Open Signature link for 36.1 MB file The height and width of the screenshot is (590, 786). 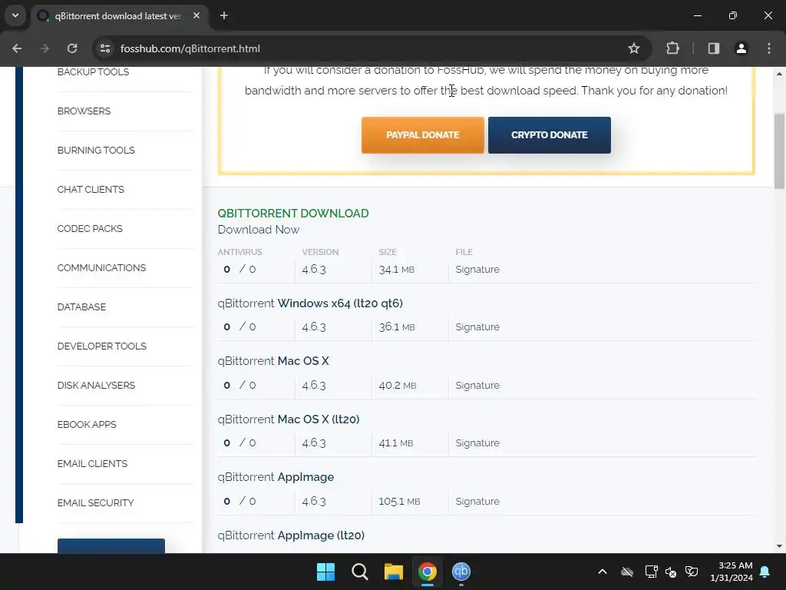coord(477,327)
